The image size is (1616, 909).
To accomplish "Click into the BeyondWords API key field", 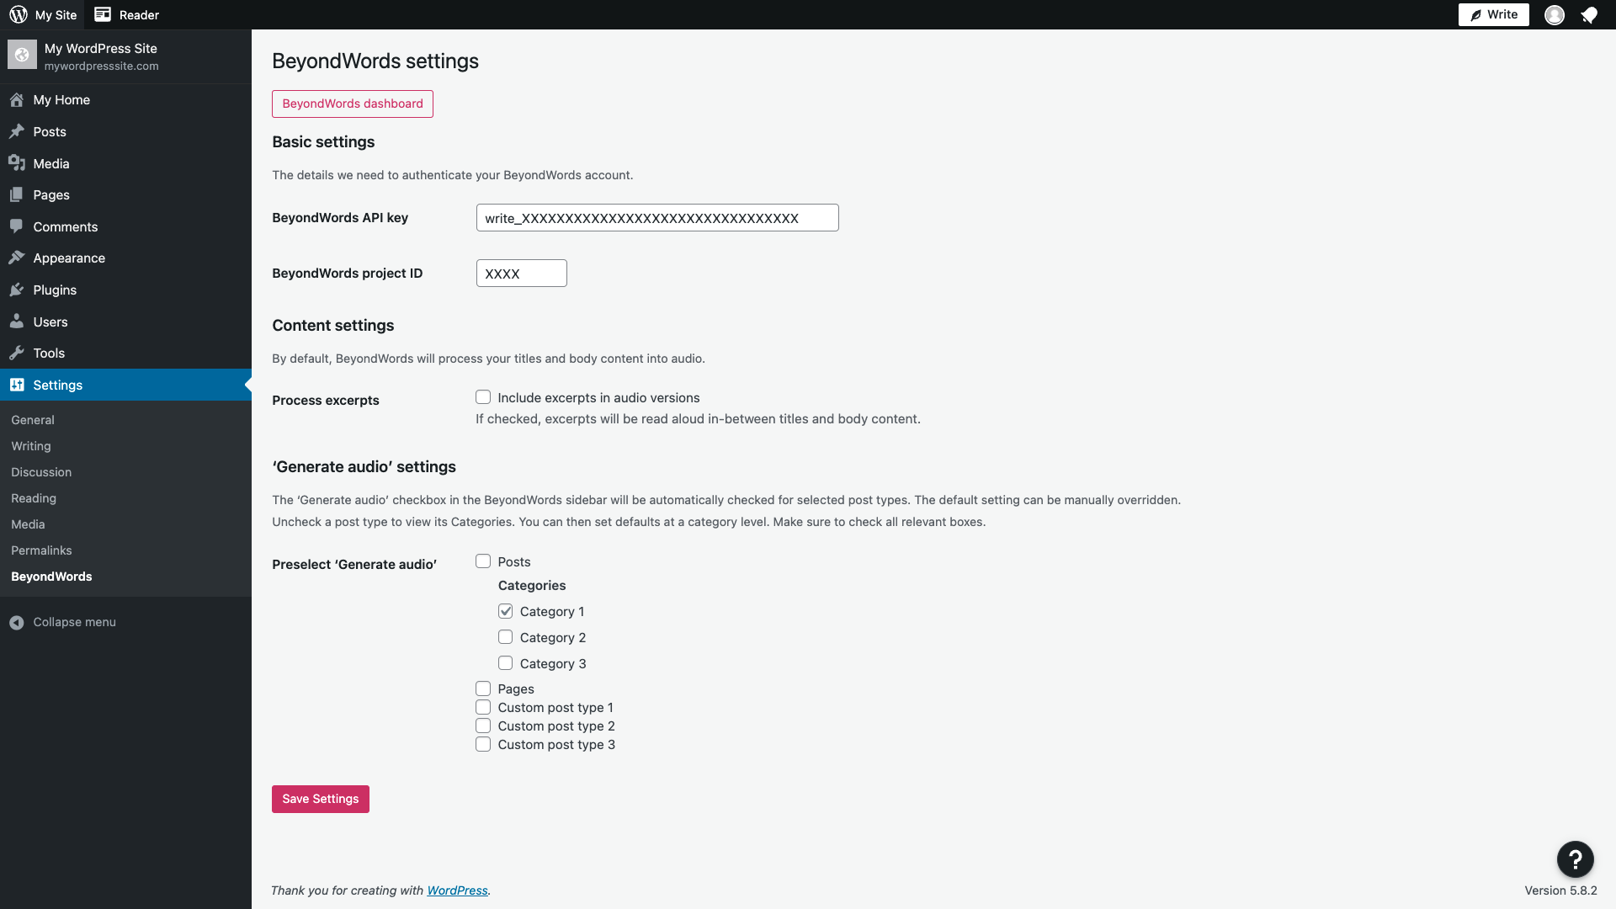I will tap(656, 218).
